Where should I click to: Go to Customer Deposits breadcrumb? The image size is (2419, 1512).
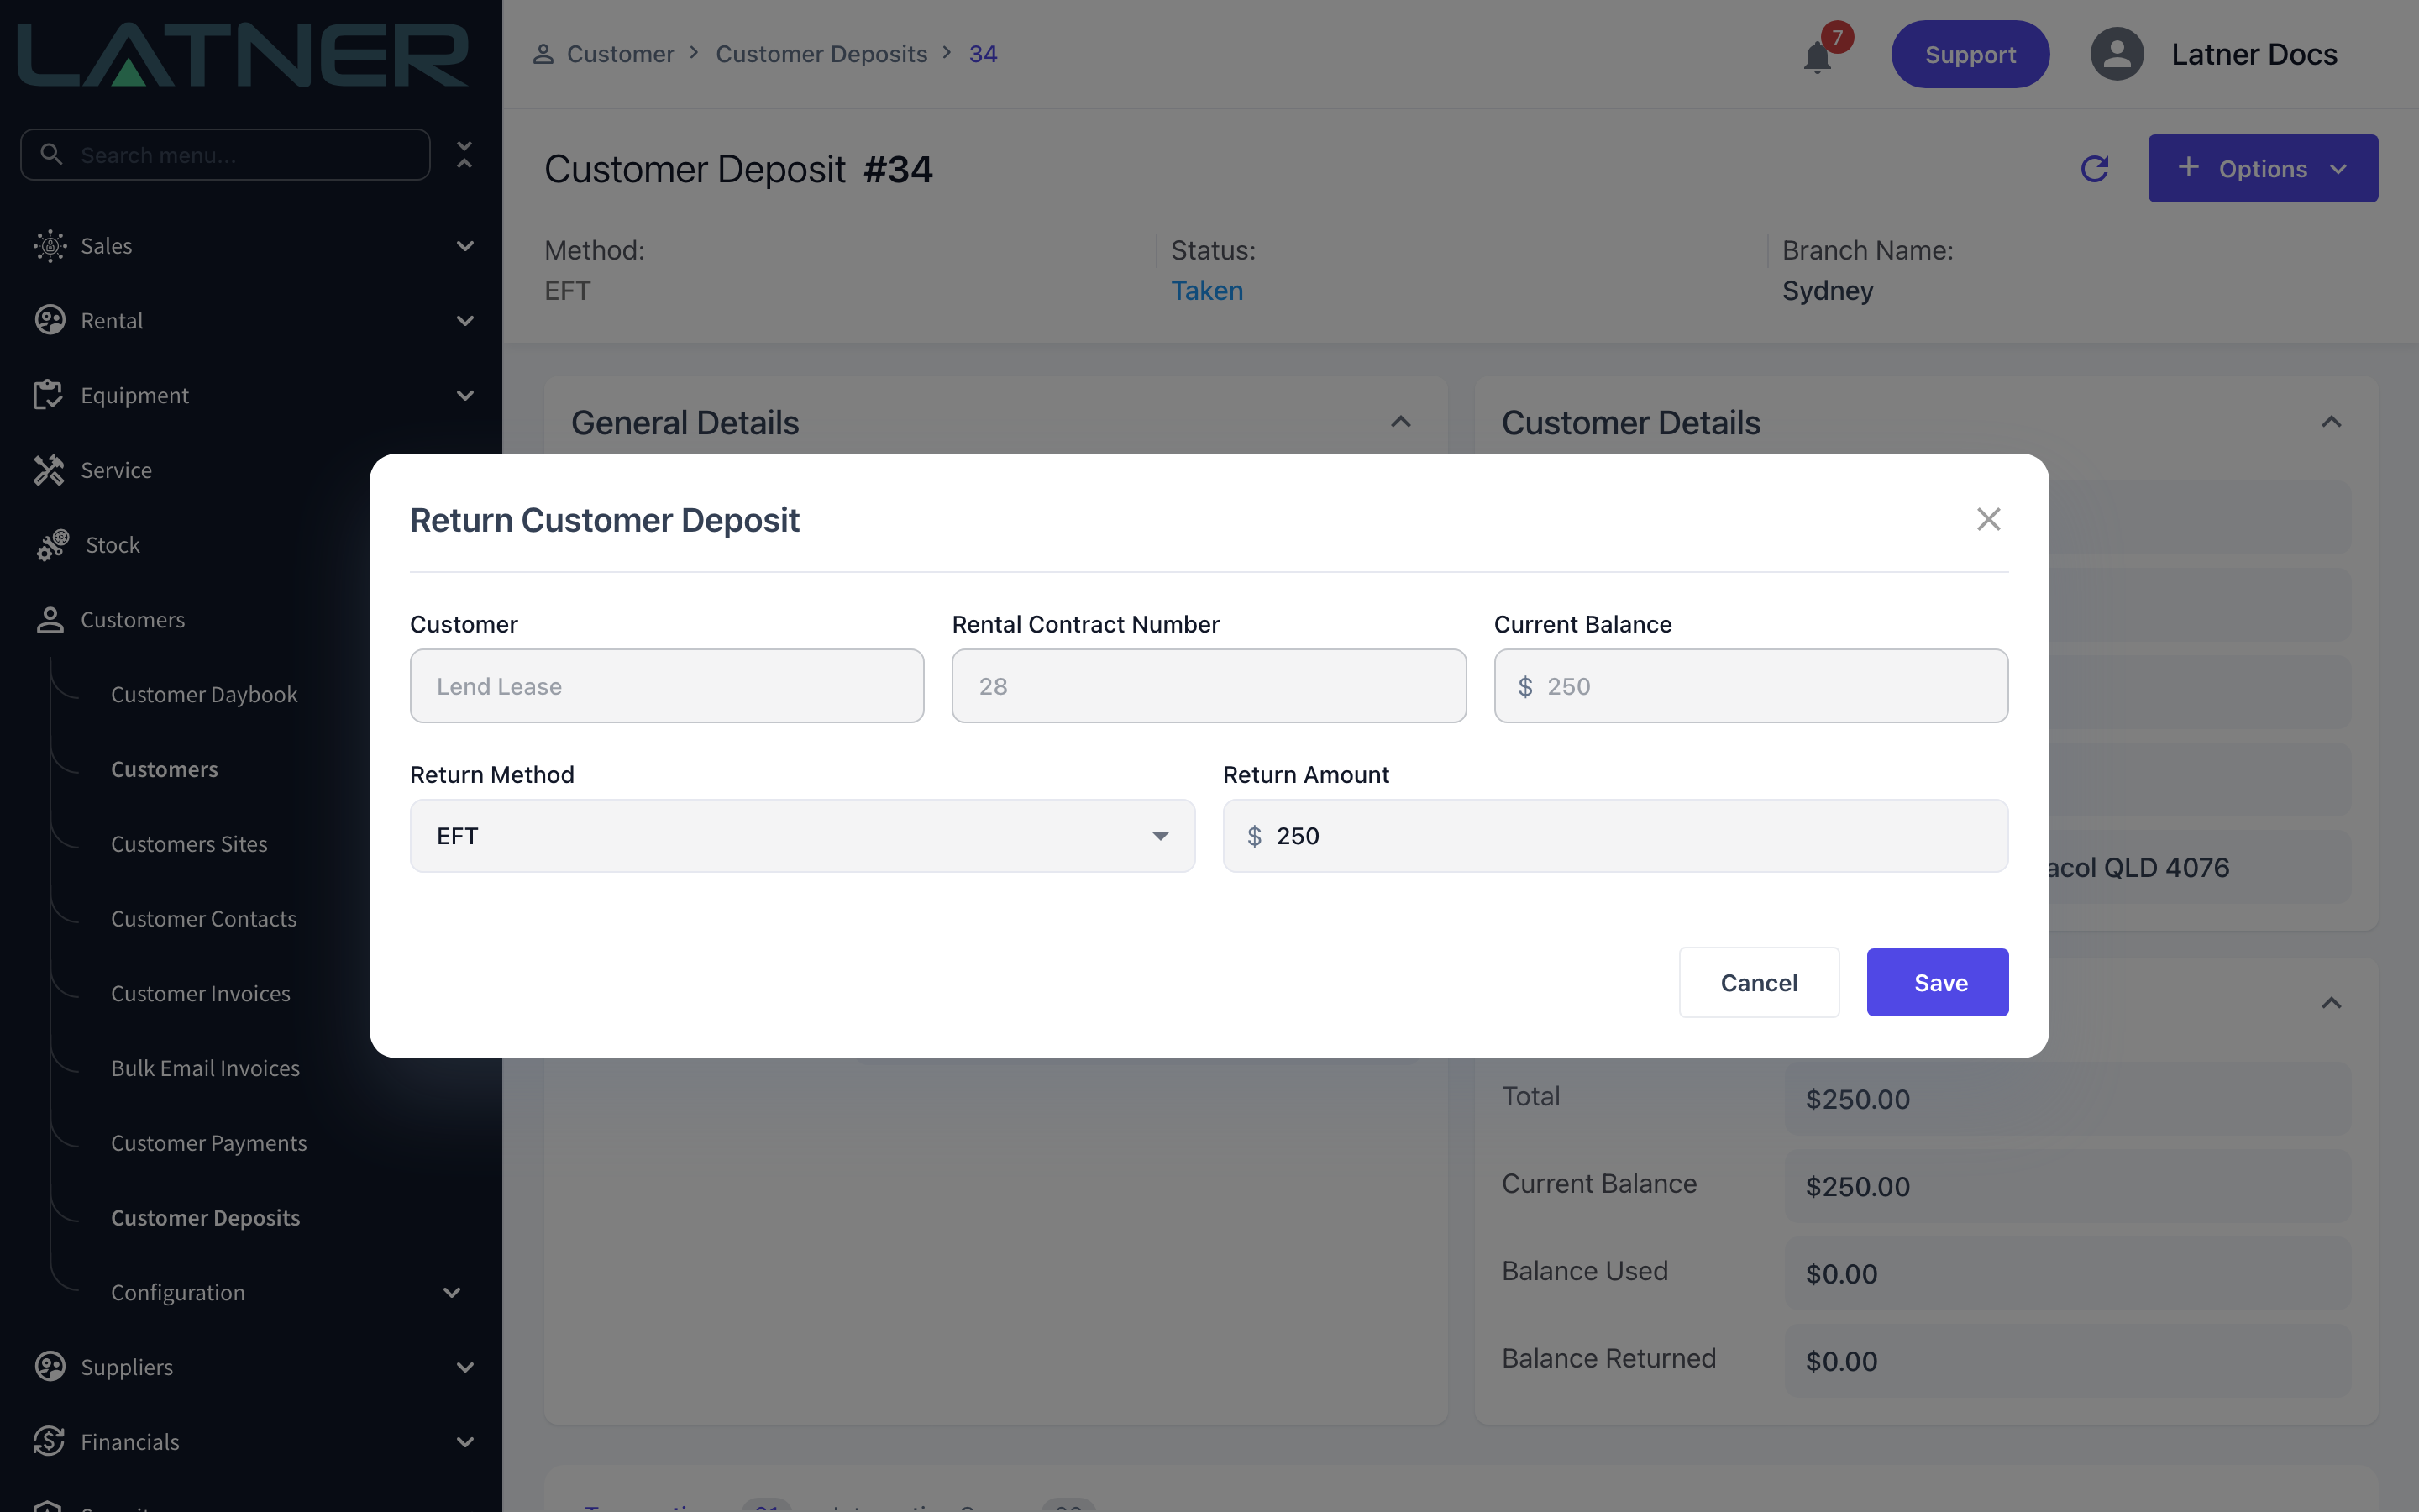point(821,54)
